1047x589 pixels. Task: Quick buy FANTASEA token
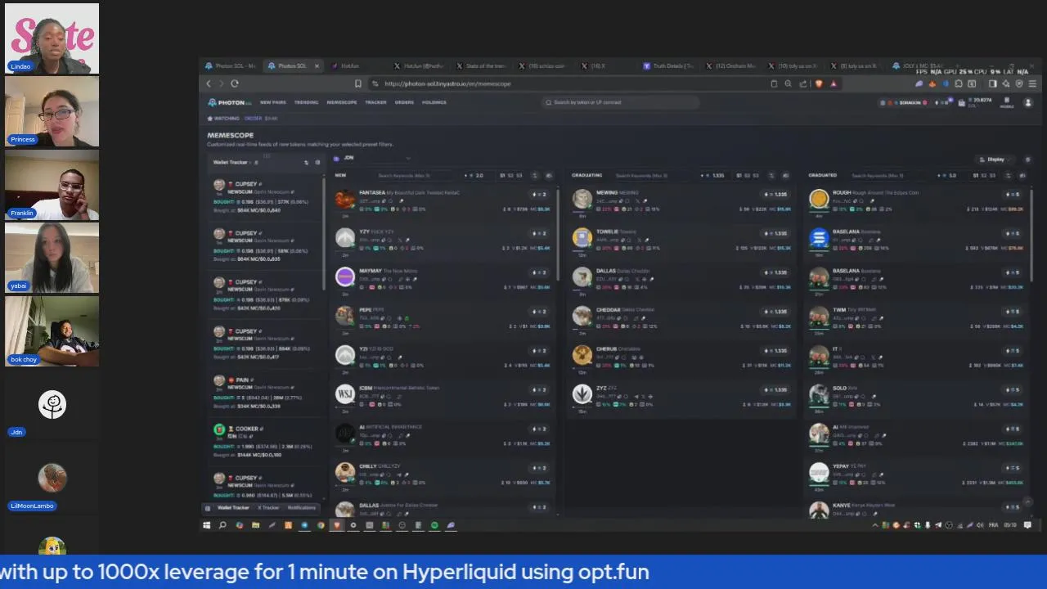[x=539, y=194]
